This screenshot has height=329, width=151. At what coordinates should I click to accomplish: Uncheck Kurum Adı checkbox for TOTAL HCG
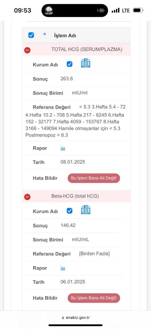(70, 64)
